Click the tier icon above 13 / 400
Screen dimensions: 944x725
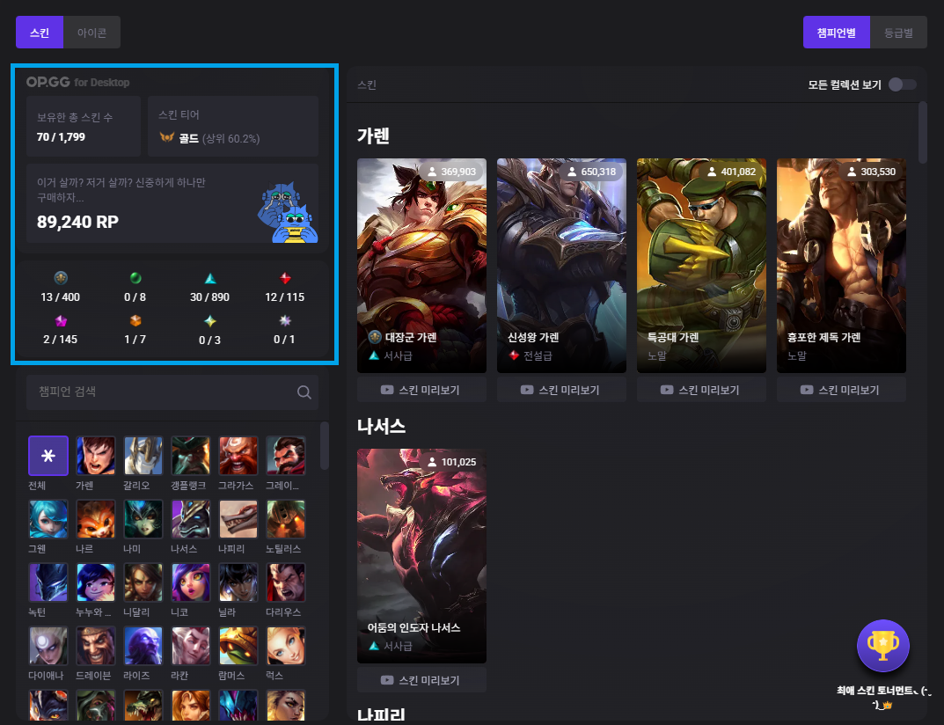click(x=61, y=278)
